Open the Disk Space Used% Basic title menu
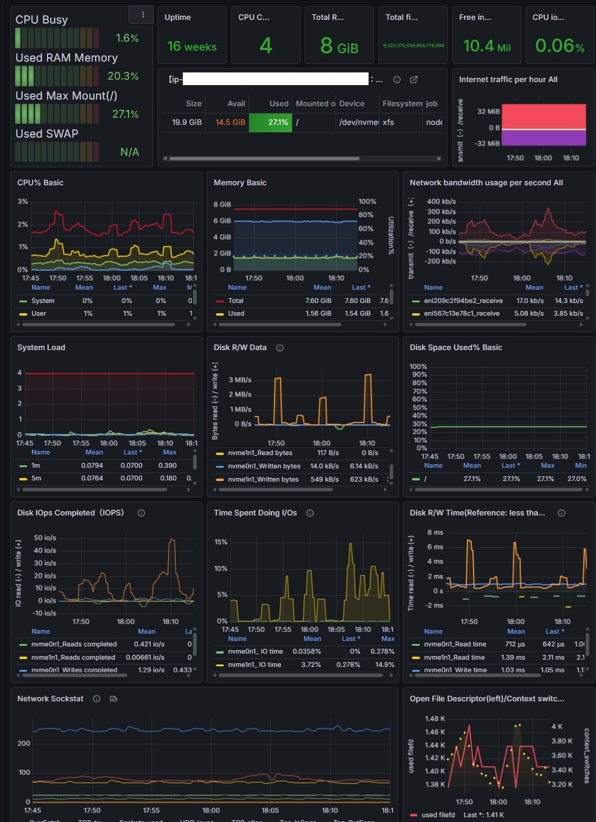The height and width of the screenshot is (822, 596). pyautogui.click(x=455, y=348)
